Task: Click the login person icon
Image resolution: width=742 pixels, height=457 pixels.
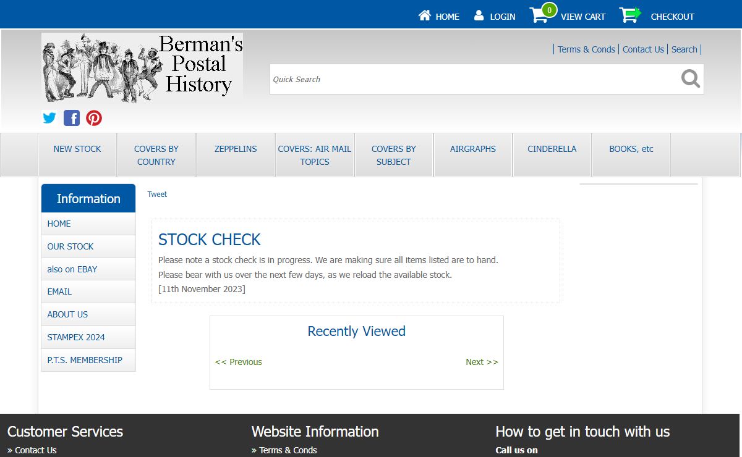Action: (479, 15)
